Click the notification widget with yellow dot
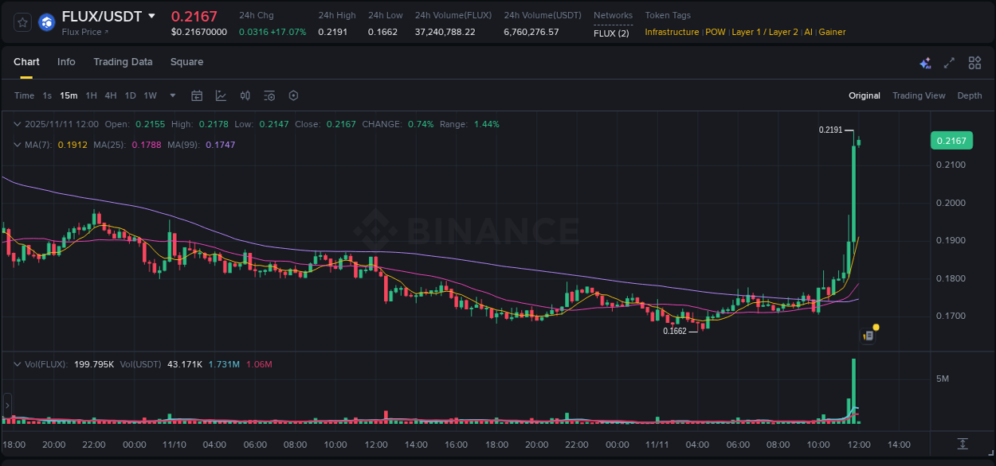This screenshot has height=466, width=996. [869, 335]
